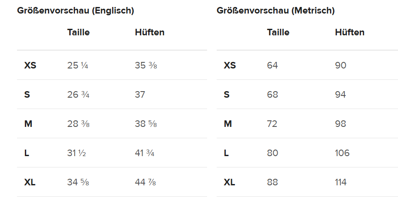398x208 pixels.
Task: Click the 41 ¾ hip cell
Action: (x=145, y=153)
